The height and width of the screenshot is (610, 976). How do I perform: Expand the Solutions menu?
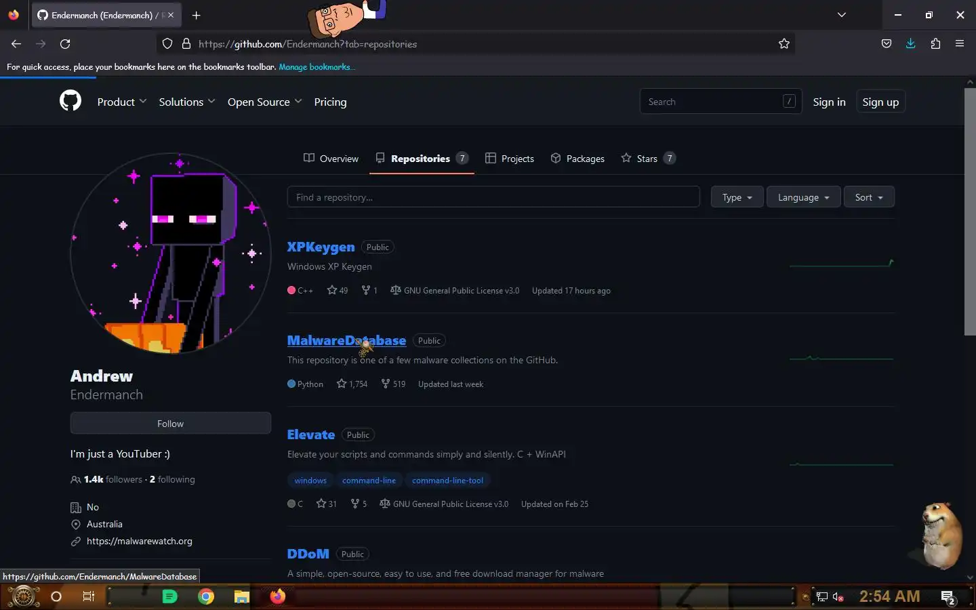point(186,102)
